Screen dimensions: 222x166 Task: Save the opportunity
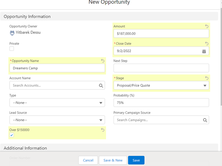pos(136,160)
